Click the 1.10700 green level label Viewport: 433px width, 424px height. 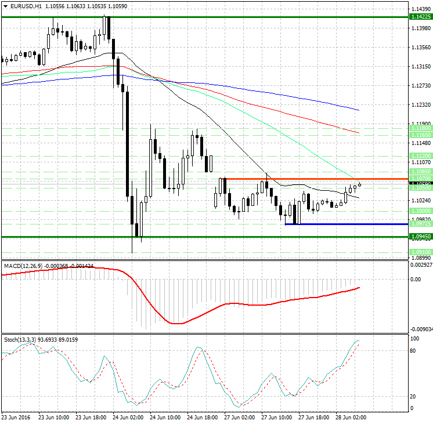coord(421,179)
